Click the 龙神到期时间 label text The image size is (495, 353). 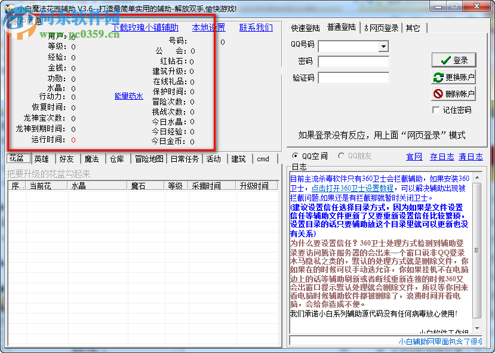pos(41,128)
